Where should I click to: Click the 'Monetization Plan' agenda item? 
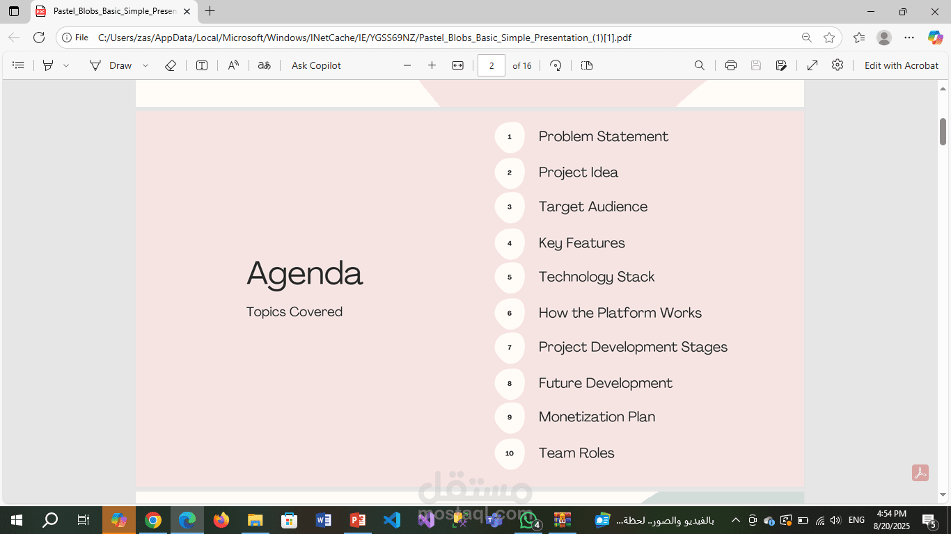[x=597, y=417]
